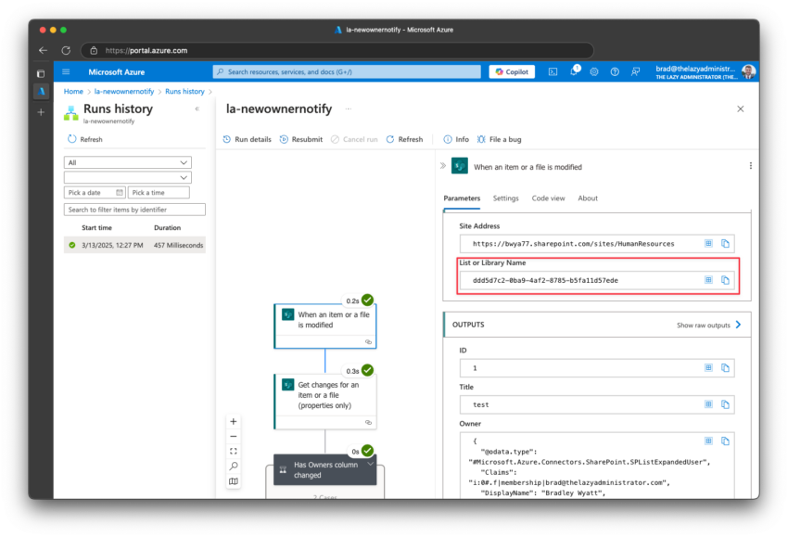Select the 3/13/2025, 12:27 PM run row
788x537 pixels.
pyautogui.click(x=134, y=245)
